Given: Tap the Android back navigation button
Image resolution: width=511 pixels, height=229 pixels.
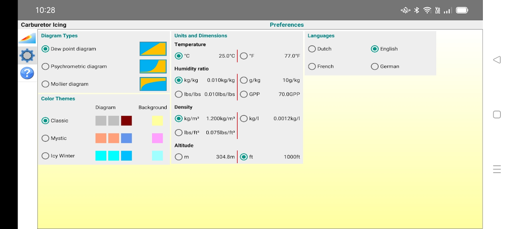Looking at the screenshot, I should [496, 60].
